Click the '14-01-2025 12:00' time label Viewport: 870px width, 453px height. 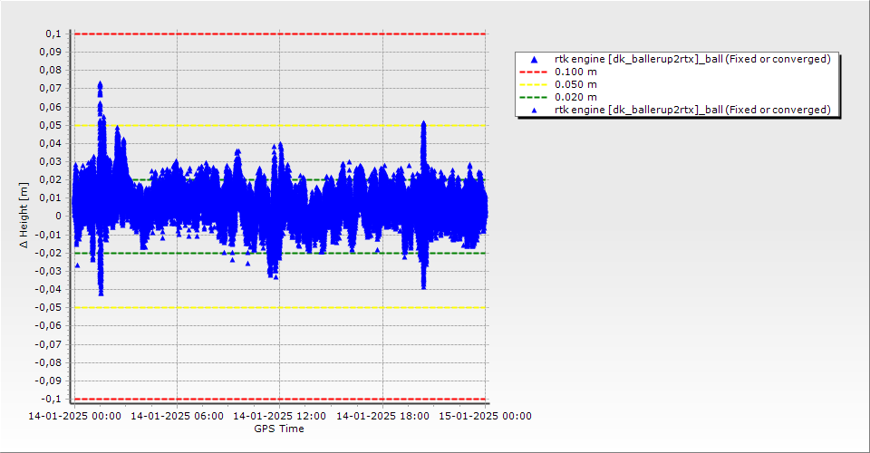tap(280, 416)
